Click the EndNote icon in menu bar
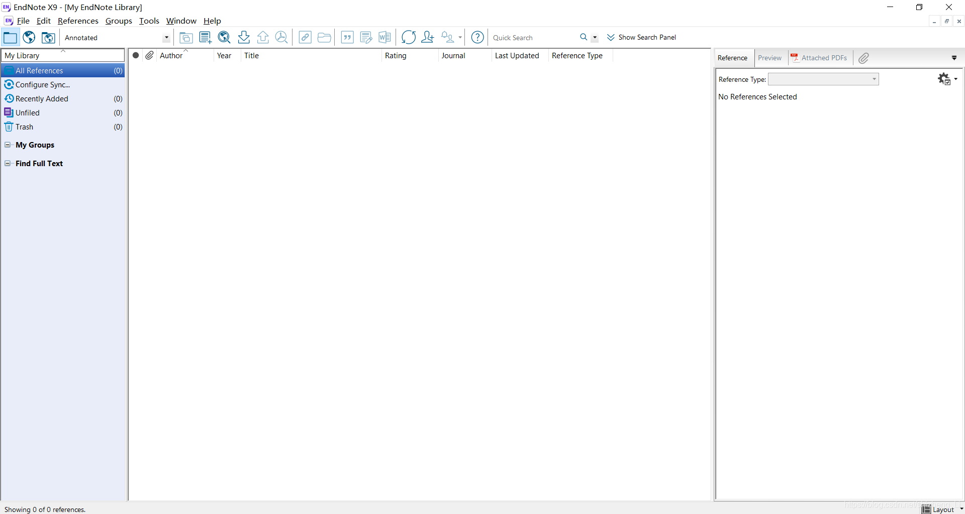 click(x=9, y=21)
